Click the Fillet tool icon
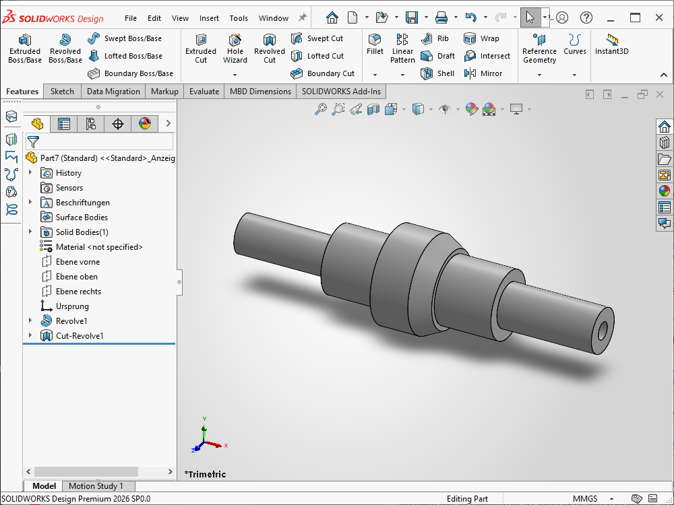The height and width of the screenshot is (505, 674). pyautogui.click(x=375, y=44)
